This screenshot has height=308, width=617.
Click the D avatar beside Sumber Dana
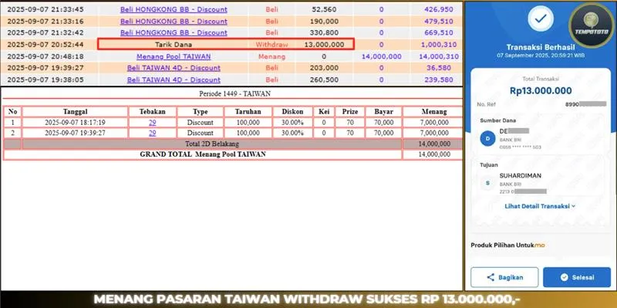click(487, 138)
